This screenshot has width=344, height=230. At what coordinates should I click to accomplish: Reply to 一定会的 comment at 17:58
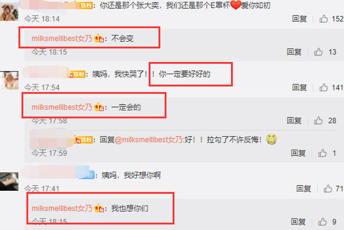[294, 120]
